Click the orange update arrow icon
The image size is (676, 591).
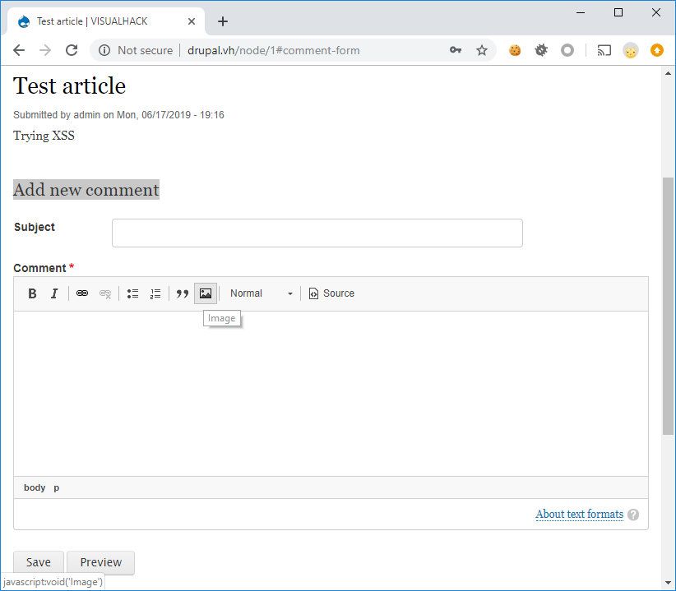click(x=657, y=50)
